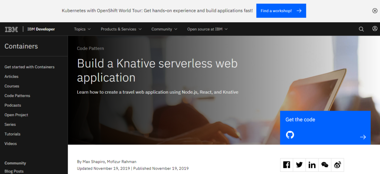The image size is (380, 174).
Task: Click the Community sidebar section heading
Action: 15,163
